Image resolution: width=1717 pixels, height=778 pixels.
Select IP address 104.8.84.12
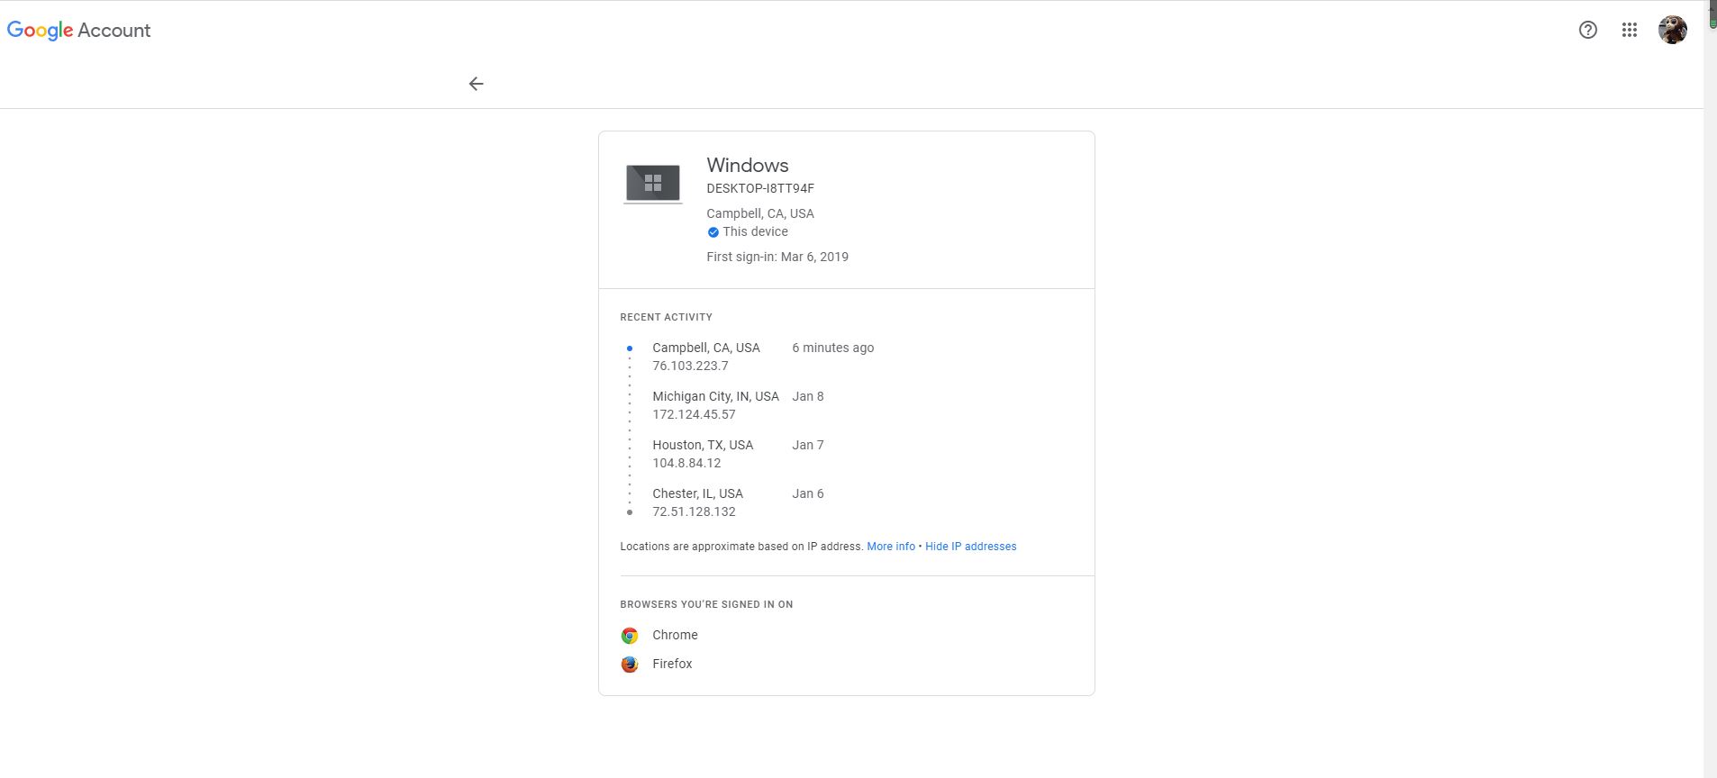click(686, 463)
